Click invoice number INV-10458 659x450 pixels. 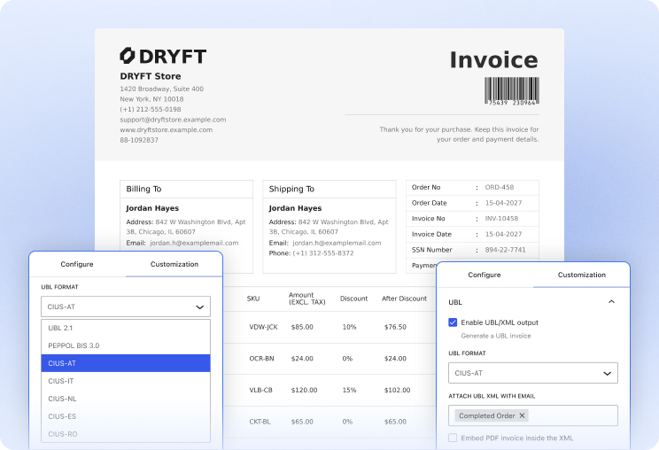pos(501,219)
